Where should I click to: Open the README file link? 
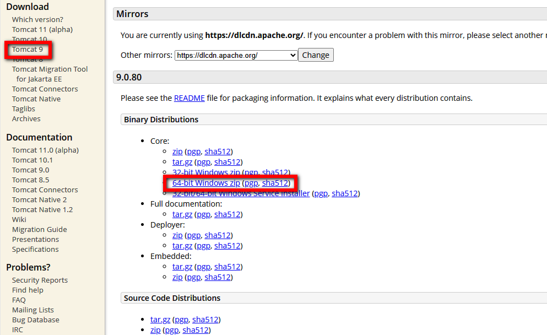pos(189,98)
